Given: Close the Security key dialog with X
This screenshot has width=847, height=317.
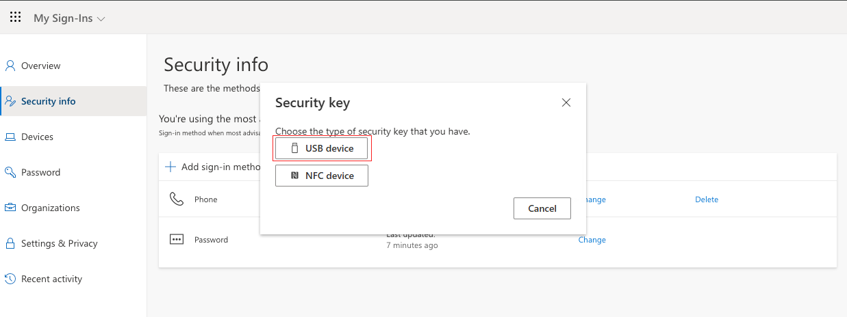Looking at the screenshot, I should pos(566,102).
